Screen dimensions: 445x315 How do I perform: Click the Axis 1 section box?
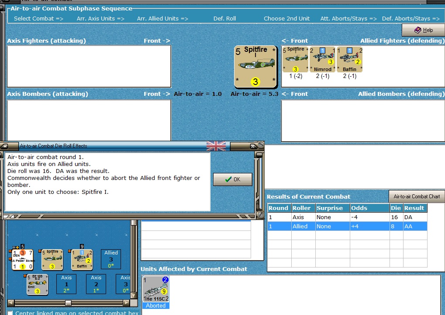66,284
